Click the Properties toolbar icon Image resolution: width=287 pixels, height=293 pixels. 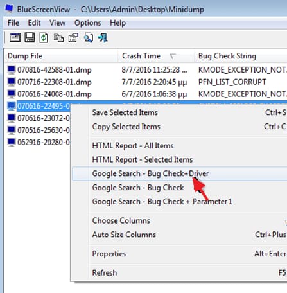pos(73,38)
